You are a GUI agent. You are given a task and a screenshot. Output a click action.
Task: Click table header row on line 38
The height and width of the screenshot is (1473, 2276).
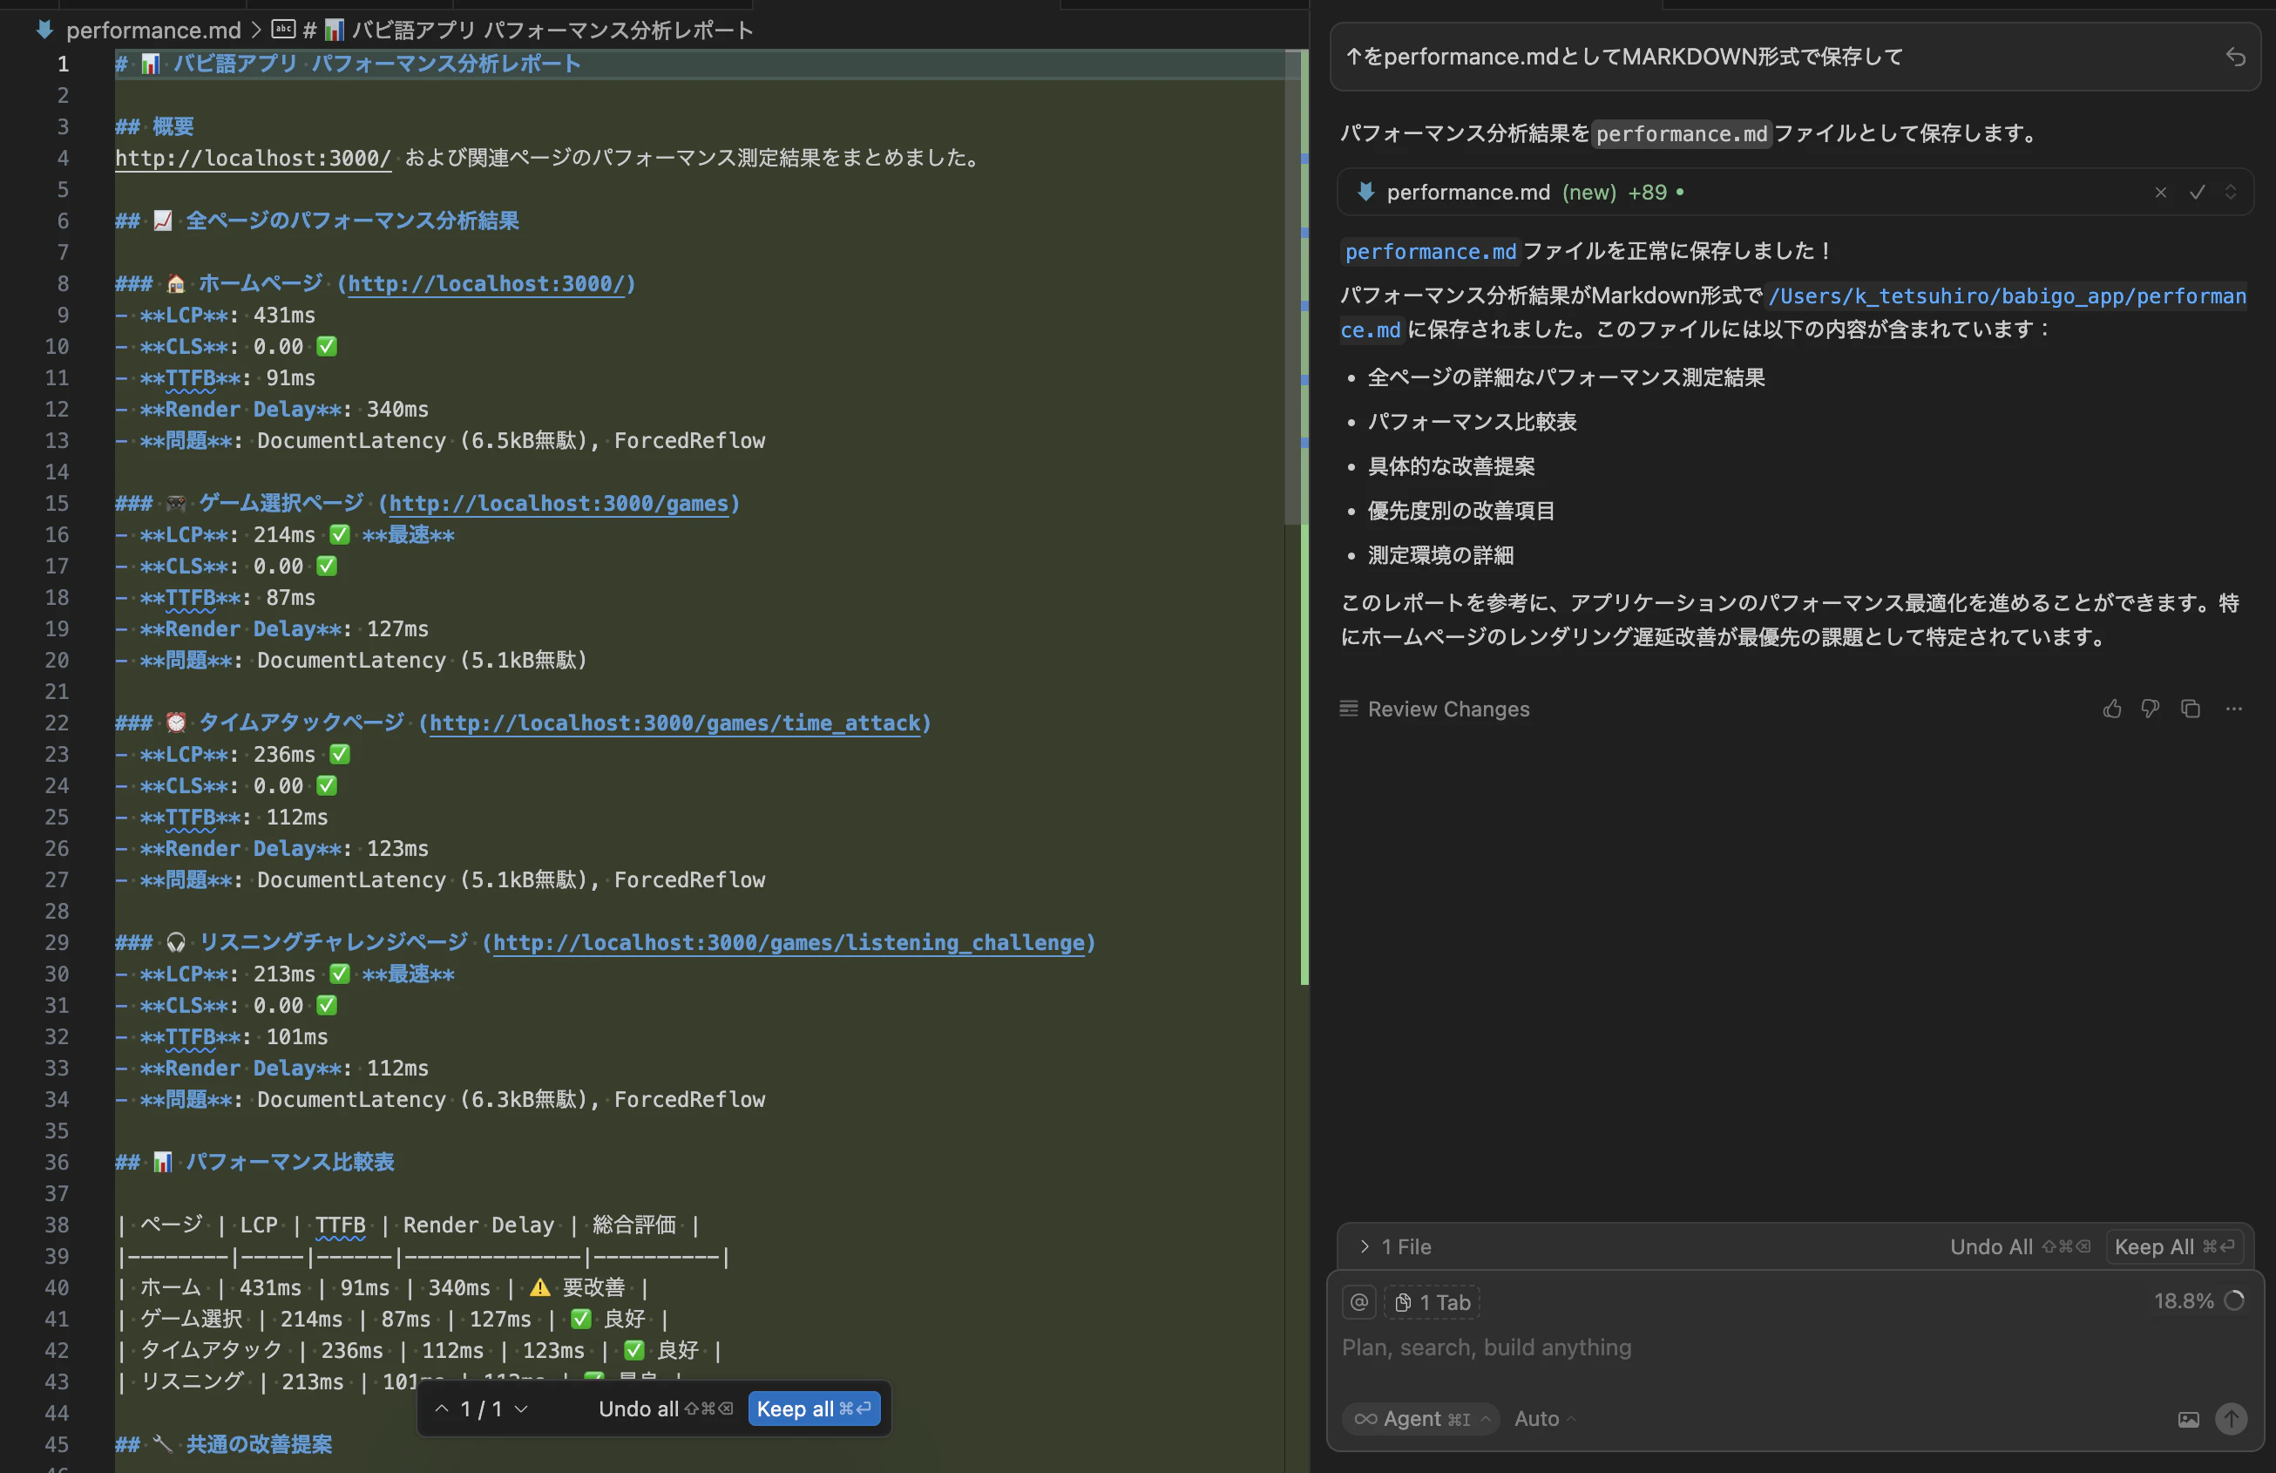click(x=408, y=1225)
